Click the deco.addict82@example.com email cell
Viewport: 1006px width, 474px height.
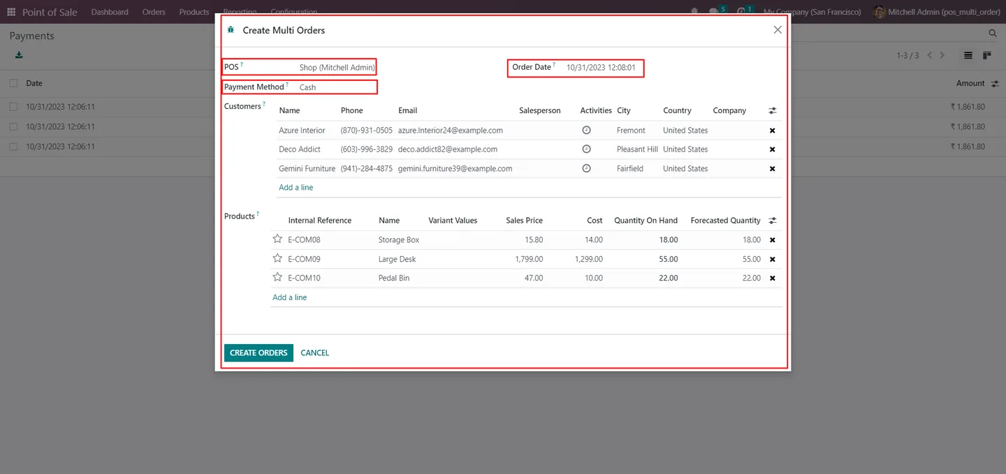click(448, 149)
